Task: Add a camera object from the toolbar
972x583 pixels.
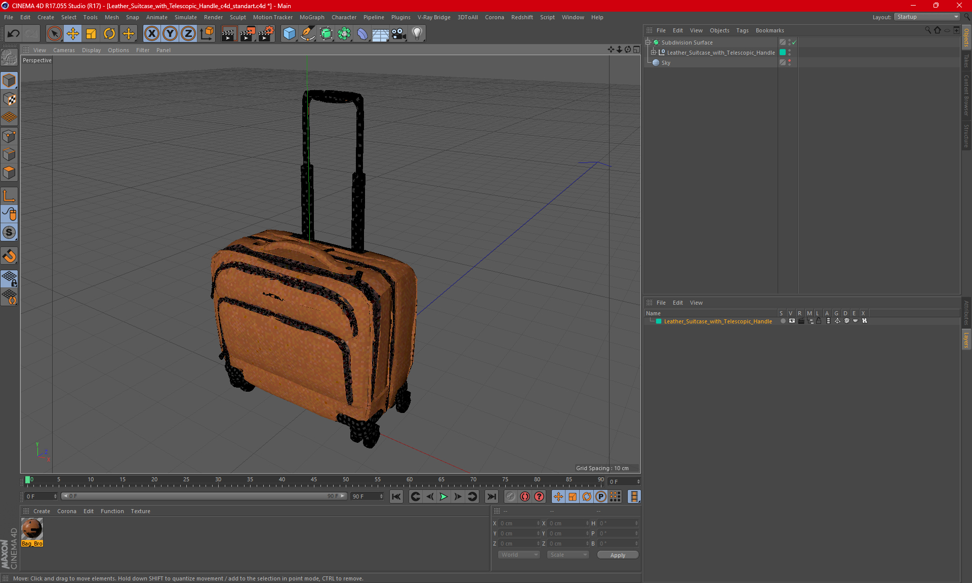Action: (398, 34)
